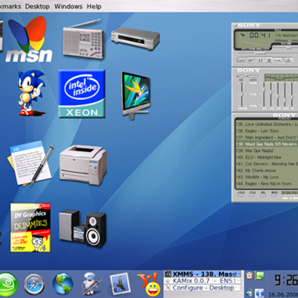Click the clipboard tray icon
Image resolution: width=298 pixels, height=298 pixels.
[250, 275]
